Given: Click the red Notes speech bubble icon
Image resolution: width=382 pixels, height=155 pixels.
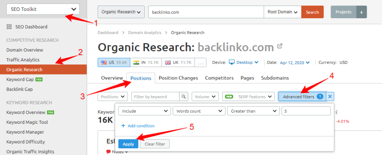Looking at the screenshot, I should pyautogui.click(x=109, y=152).
